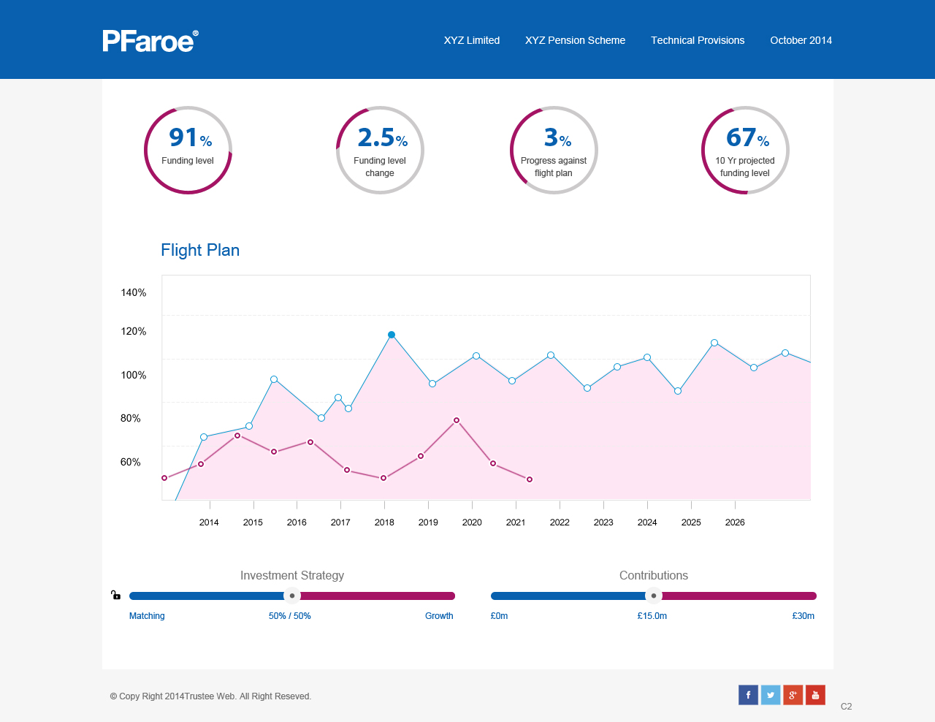Screen dimensions: 935x722
Task: Click the Matching label on strategy slider
Action: (147, 616)
